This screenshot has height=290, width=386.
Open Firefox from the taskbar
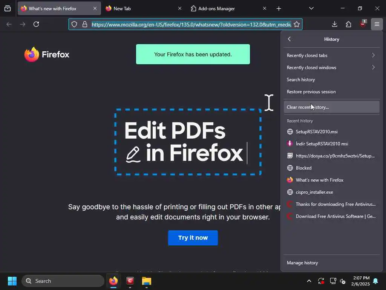point(113,281)
